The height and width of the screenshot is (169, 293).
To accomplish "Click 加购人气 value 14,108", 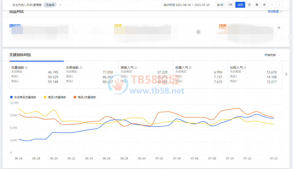I will point(272,77).
